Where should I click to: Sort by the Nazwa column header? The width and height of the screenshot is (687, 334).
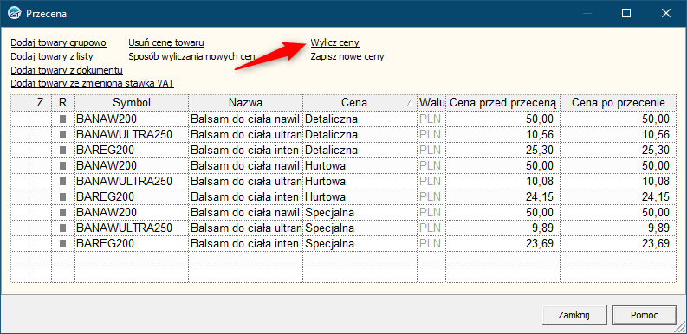coord(246,103)
